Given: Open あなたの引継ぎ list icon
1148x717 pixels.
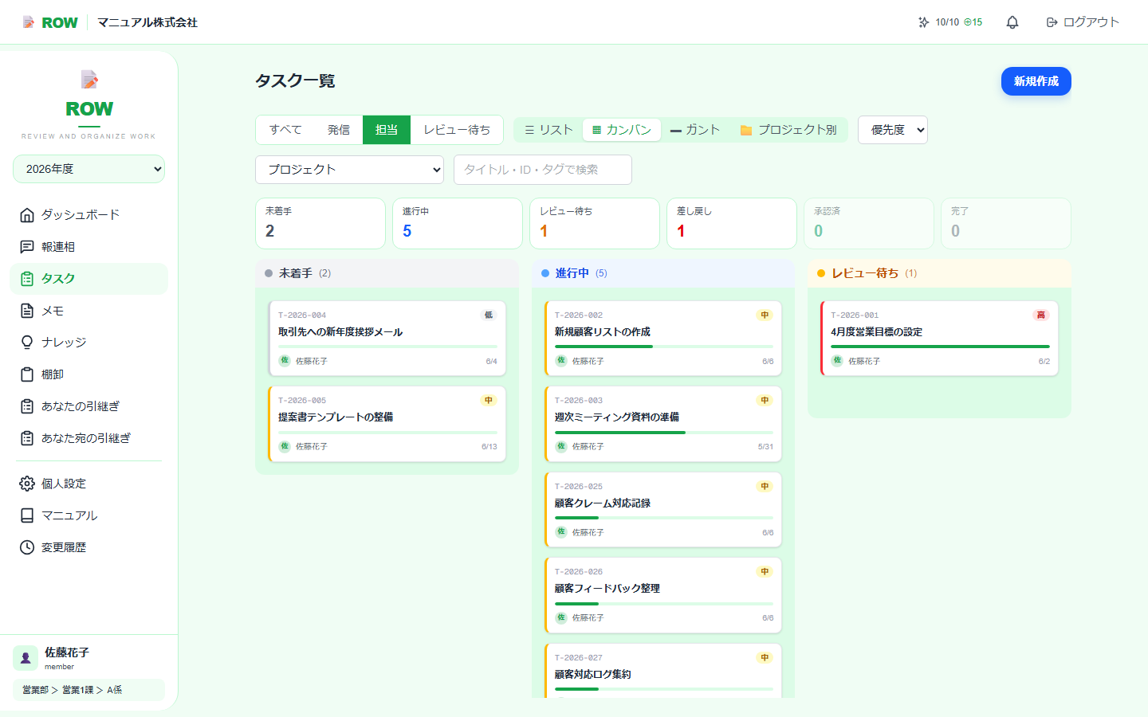Looking at the screenshot, I should tap(27, 406).
